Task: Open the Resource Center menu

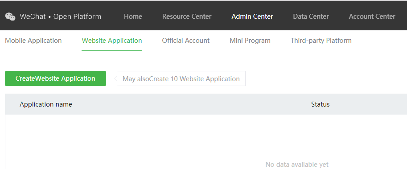Action: coord(187,16)
